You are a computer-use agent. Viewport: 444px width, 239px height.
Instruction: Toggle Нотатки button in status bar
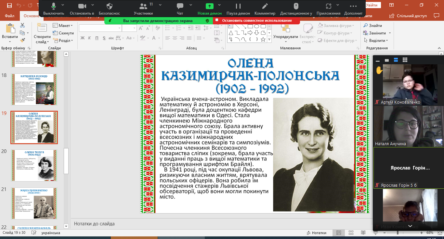[317, 233]
